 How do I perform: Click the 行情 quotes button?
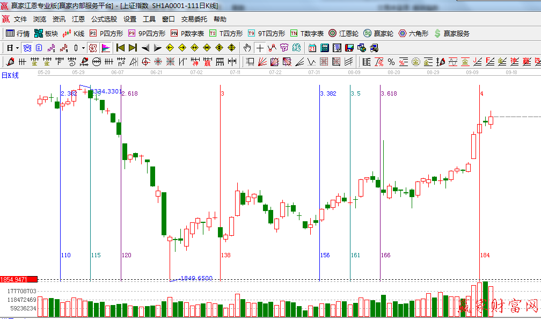coord(18,33)
